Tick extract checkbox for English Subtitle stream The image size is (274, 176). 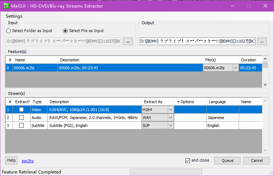click(x=22, y=126)
